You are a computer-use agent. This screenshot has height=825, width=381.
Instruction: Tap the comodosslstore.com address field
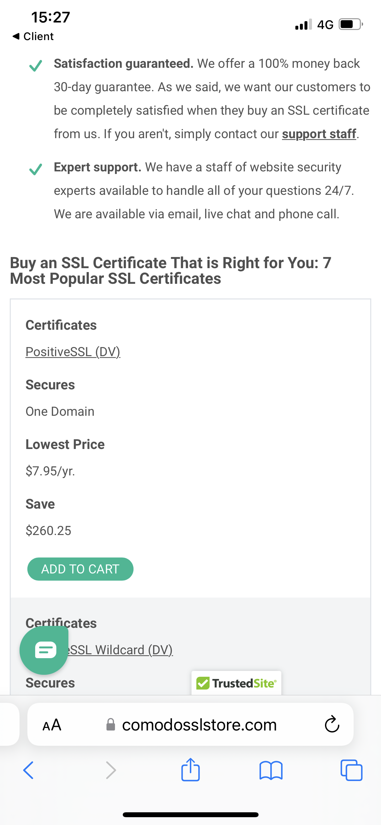point(199,725)
